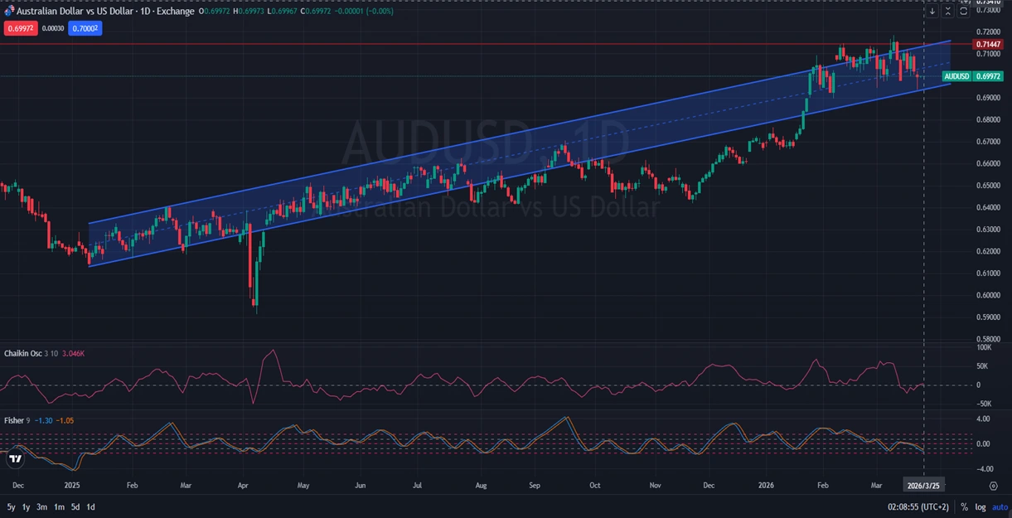Click the collapse-pane icon near top right
The width and height of the screenshot is (1012, 518).
click(946, 11)
